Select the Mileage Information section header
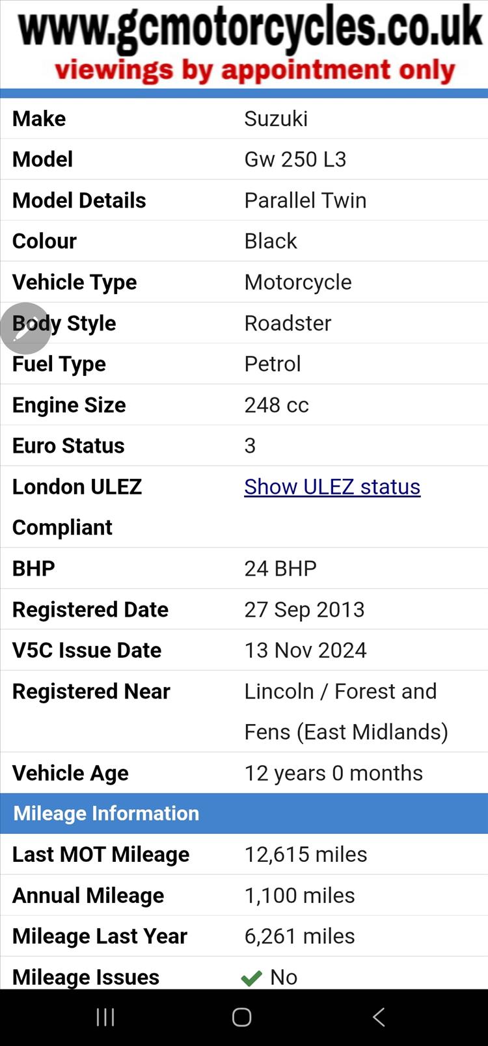The height and width of the screenshot is (1046, 488). (106, 813)
